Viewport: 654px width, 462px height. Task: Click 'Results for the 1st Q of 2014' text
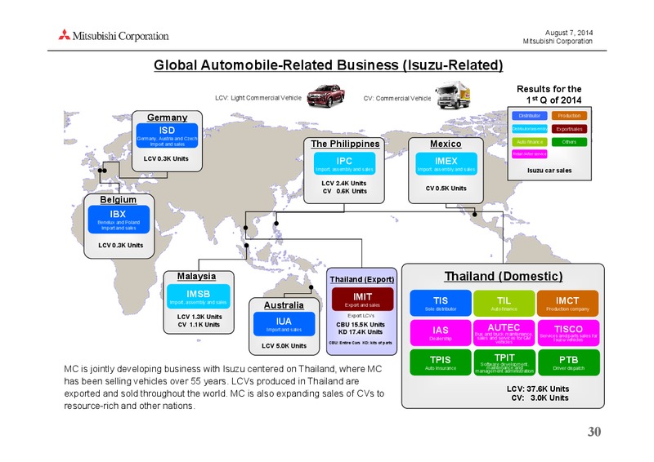549,95
